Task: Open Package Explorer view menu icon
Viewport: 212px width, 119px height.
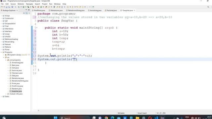Action: [29, 13]
